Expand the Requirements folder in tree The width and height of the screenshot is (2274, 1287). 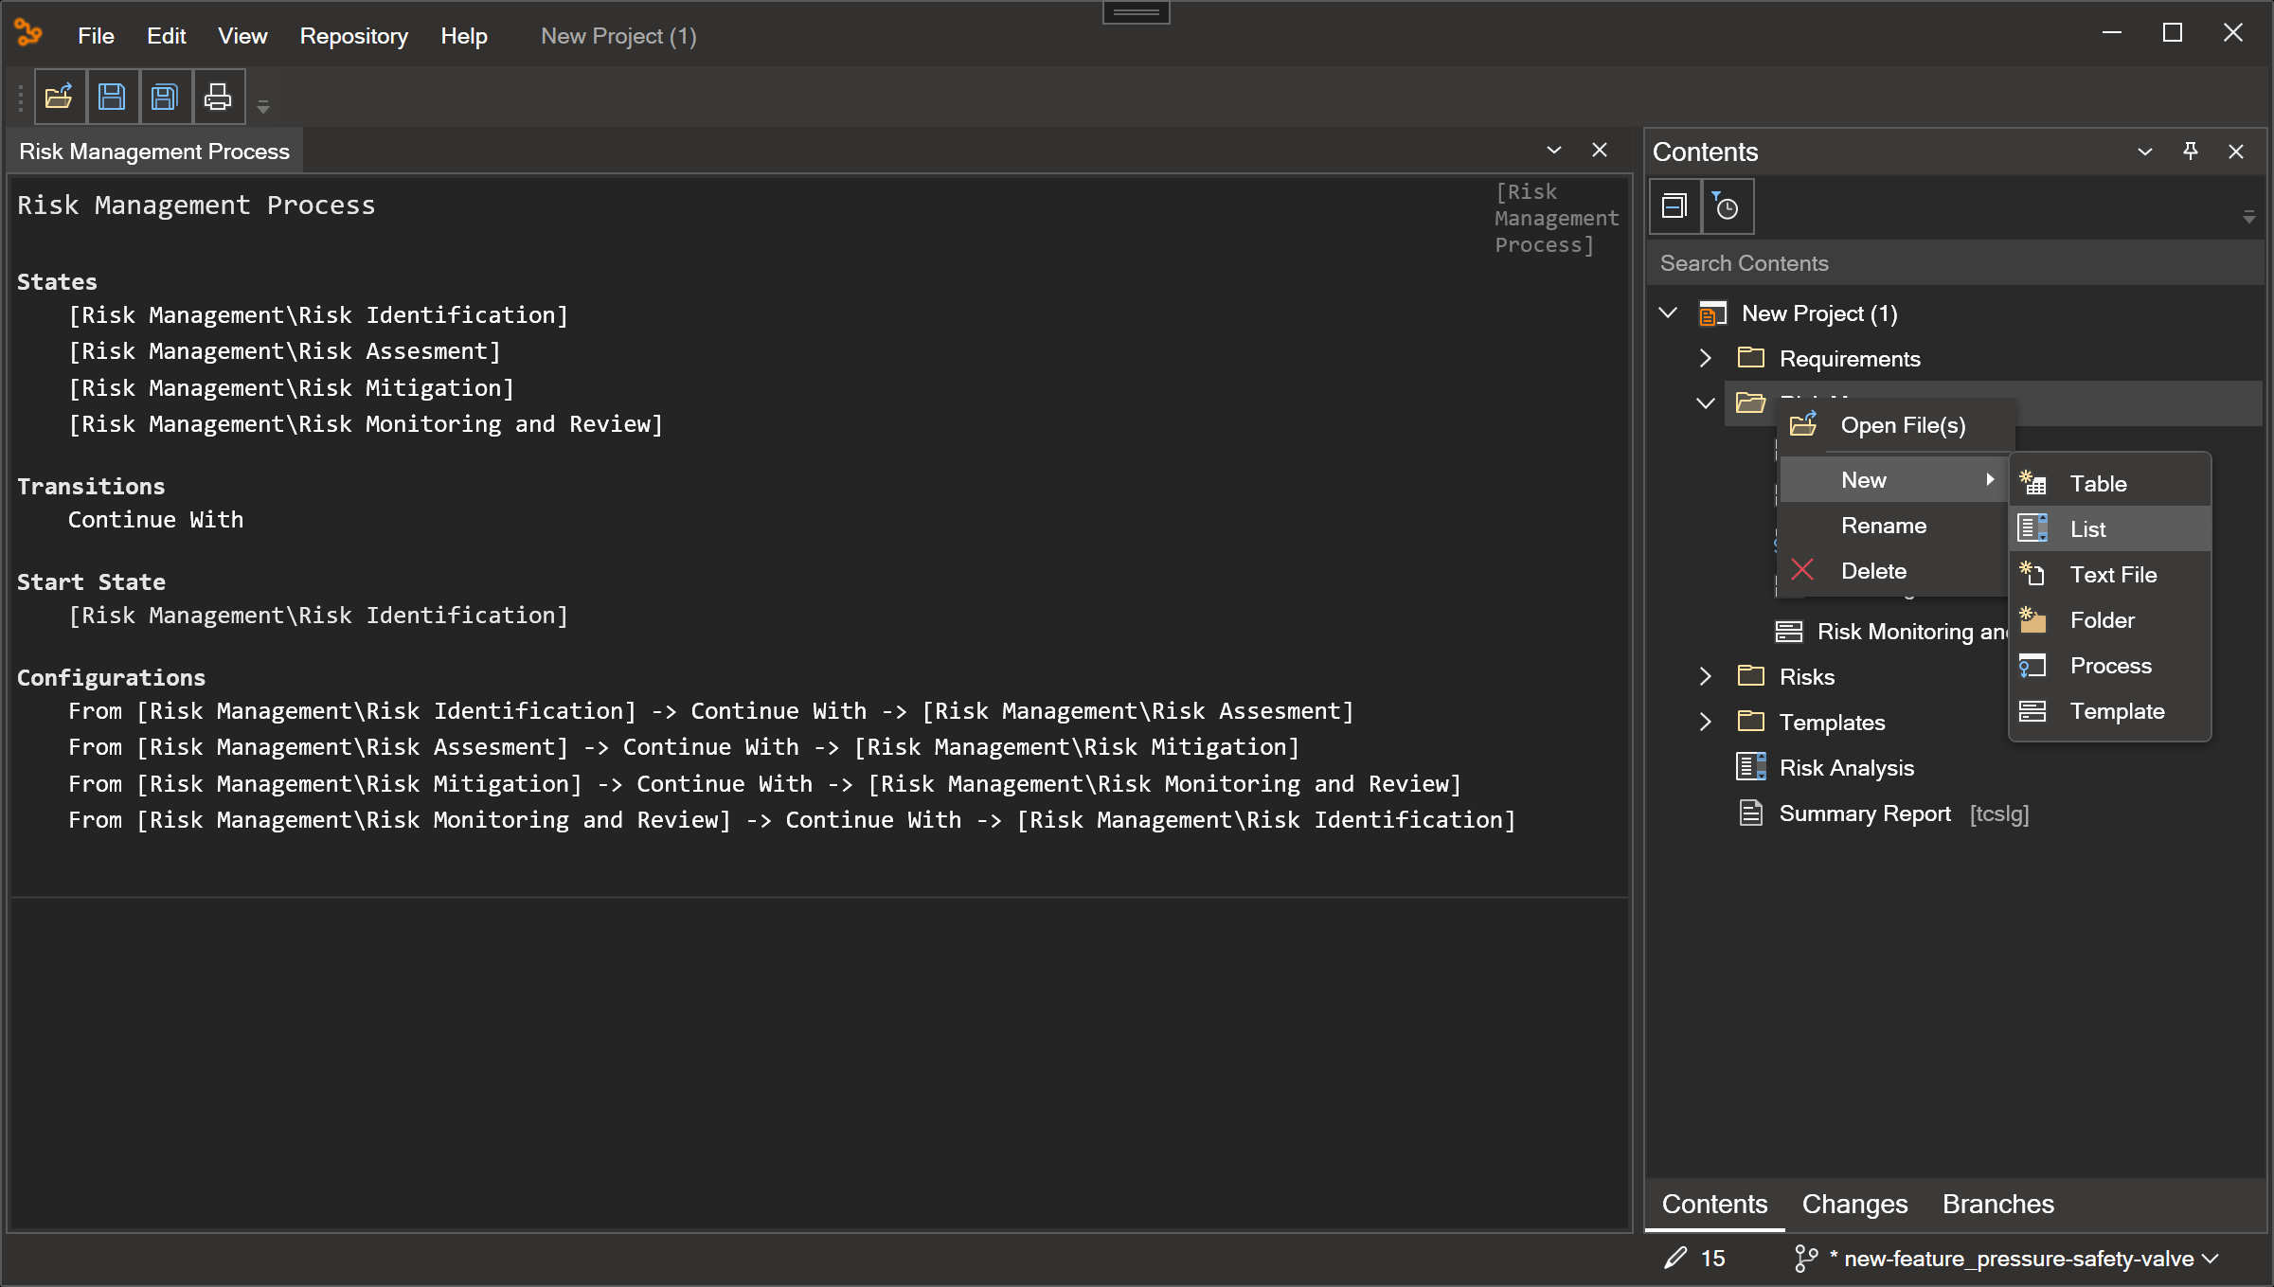point(1702,358)
